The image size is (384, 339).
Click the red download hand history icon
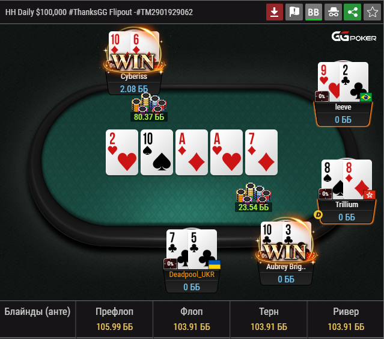point(274,12)
